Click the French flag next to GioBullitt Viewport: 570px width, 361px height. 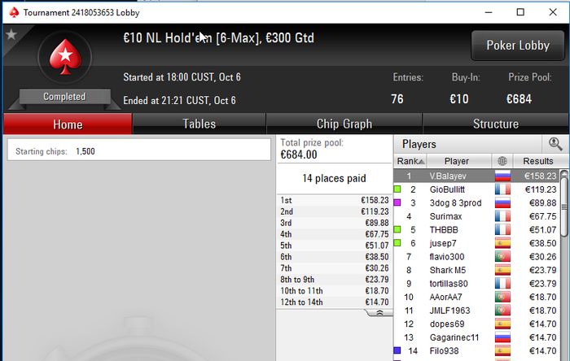pyautogui.click(x=502, y=189)
